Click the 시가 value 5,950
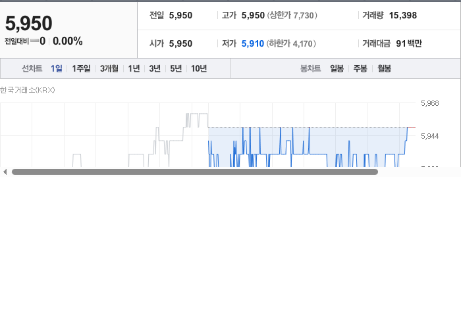This screenshot has width=461, height=322. point(180,43)
